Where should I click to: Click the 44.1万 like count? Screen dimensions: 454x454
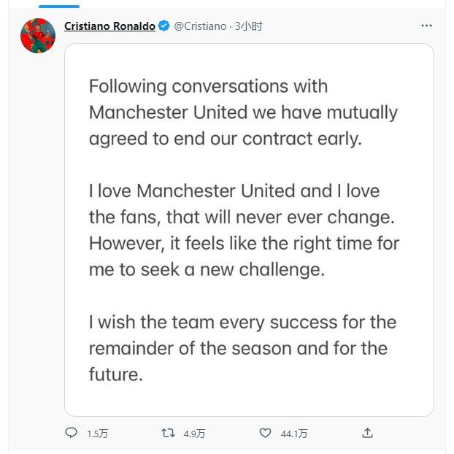(294, 434)
